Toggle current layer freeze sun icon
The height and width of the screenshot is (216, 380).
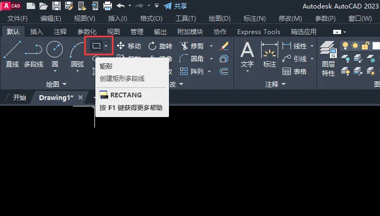pos(355,45)
